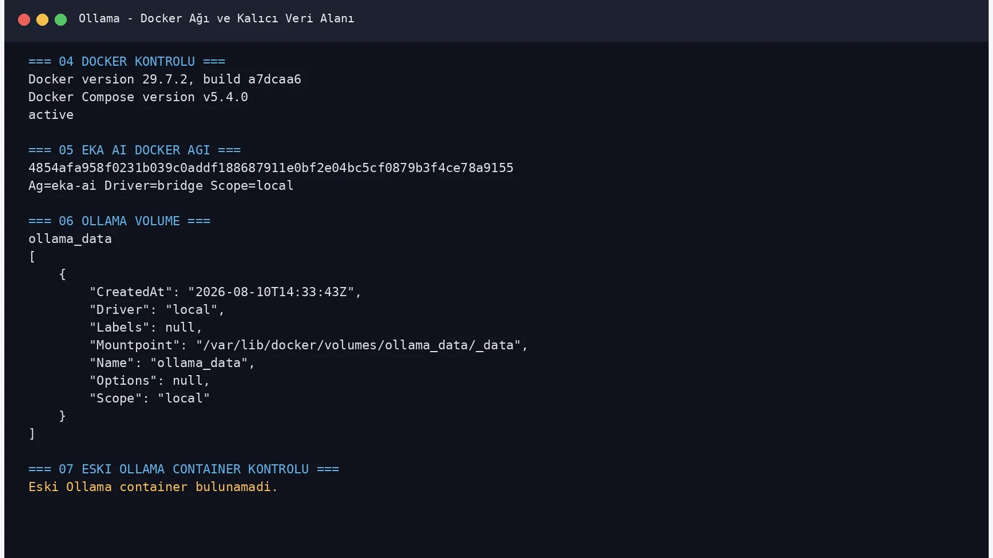993x558 pixels.
Task: Click the Ag=eka-ai Driver=bridge line
Action: (x=161, y=186)
